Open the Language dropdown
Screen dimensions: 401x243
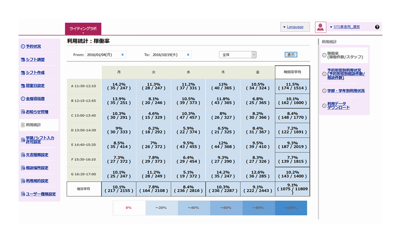pos(295,27)
